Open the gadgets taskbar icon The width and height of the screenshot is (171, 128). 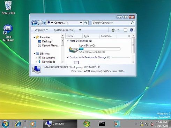click(117, 124)
